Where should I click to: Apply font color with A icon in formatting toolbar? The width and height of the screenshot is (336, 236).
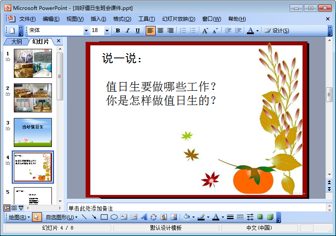tap(250, 31)
